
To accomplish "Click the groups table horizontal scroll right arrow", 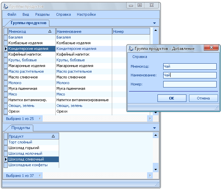I will tap(150, 119).
